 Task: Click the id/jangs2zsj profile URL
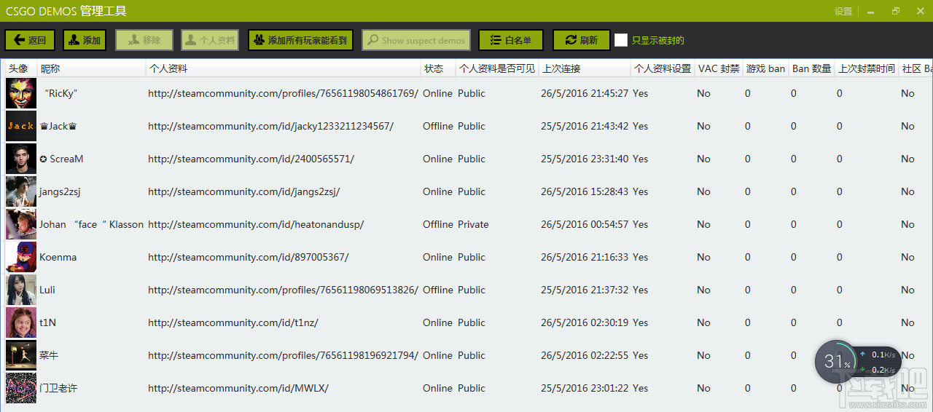coord(244,191)
